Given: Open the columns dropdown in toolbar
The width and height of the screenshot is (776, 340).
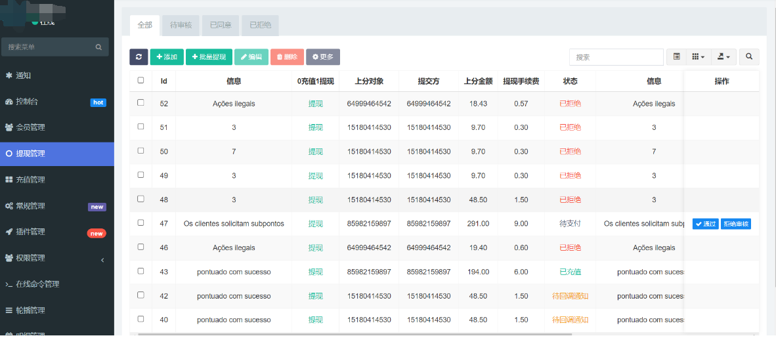Looking at the screenshot, I should (698, 57).
